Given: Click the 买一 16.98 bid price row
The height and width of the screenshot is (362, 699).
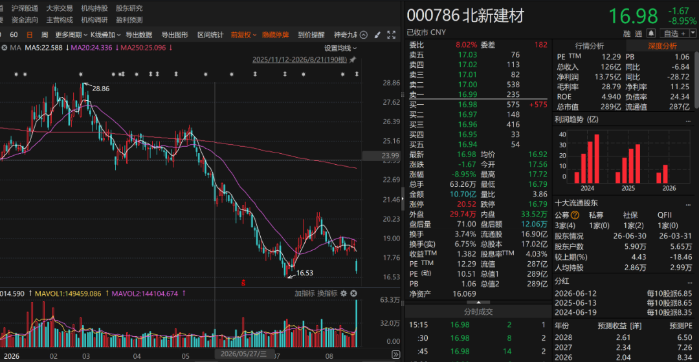Looking at the screenshot, I should point(478,105).
